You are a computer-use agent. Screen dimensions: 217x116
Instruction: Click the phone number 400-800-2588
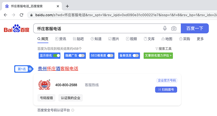pos(66,85)
